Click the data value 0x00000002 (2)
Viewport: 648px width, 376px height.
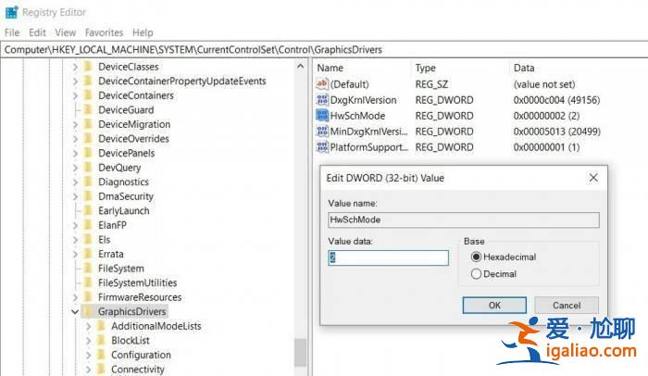tap(546, 116)
